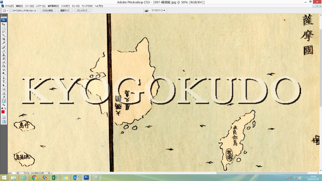The height and width of the screenshot is (181, 322).
Task: Open the status bar info arrow menu
Action: coord(49,173)
